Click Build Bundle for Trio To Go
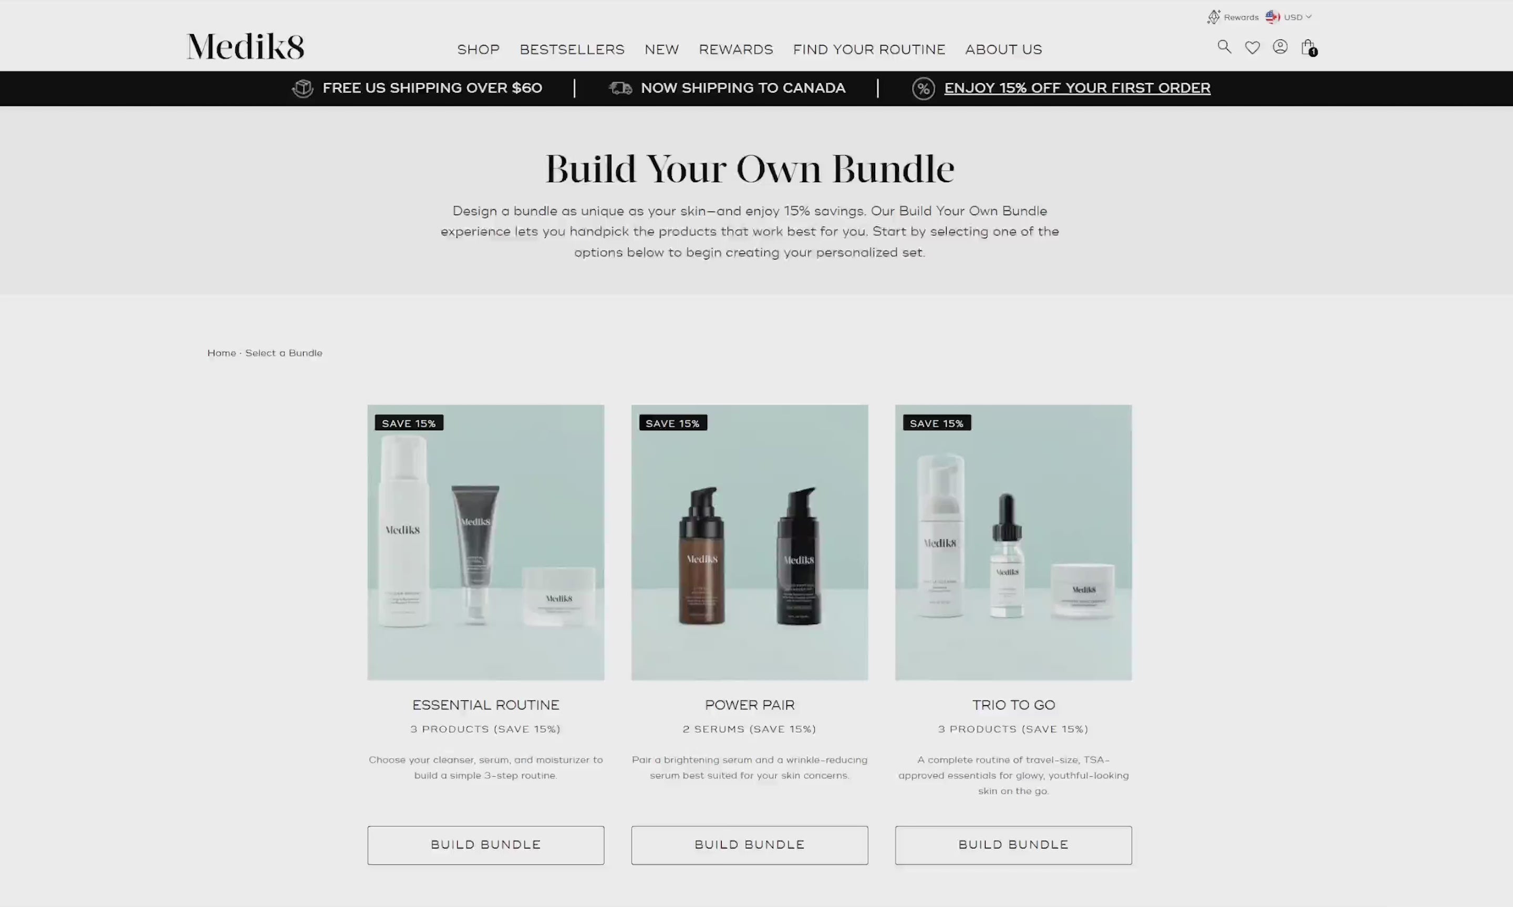This screenshot has height=907, width=1513. click(1013, 845)
